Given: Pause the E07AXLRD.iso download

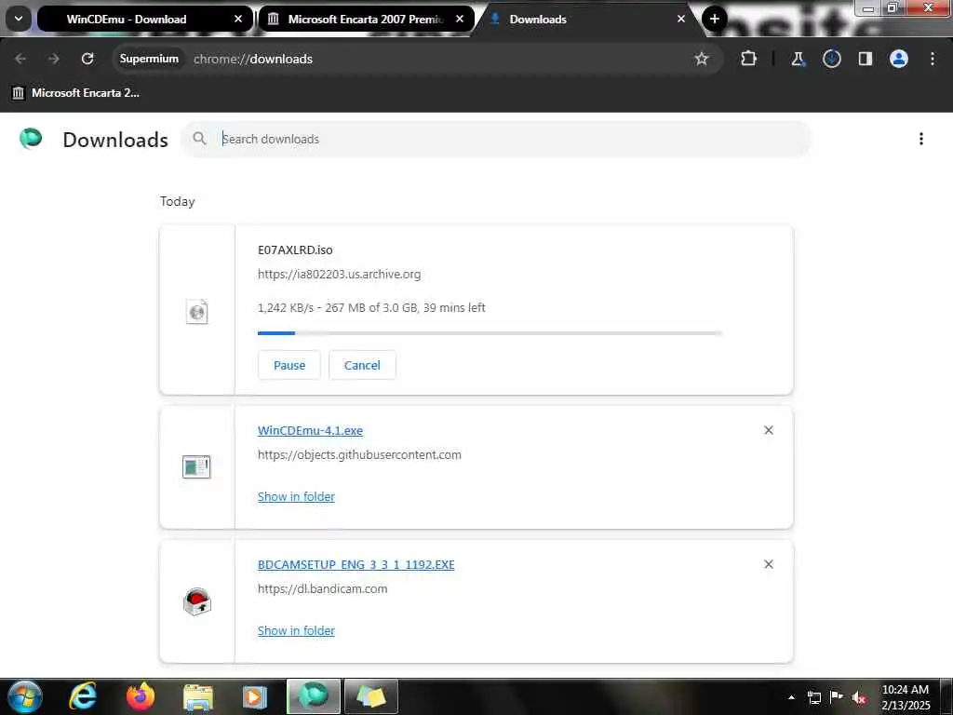Looking at the screenshot, I should [x=289, y=365].
